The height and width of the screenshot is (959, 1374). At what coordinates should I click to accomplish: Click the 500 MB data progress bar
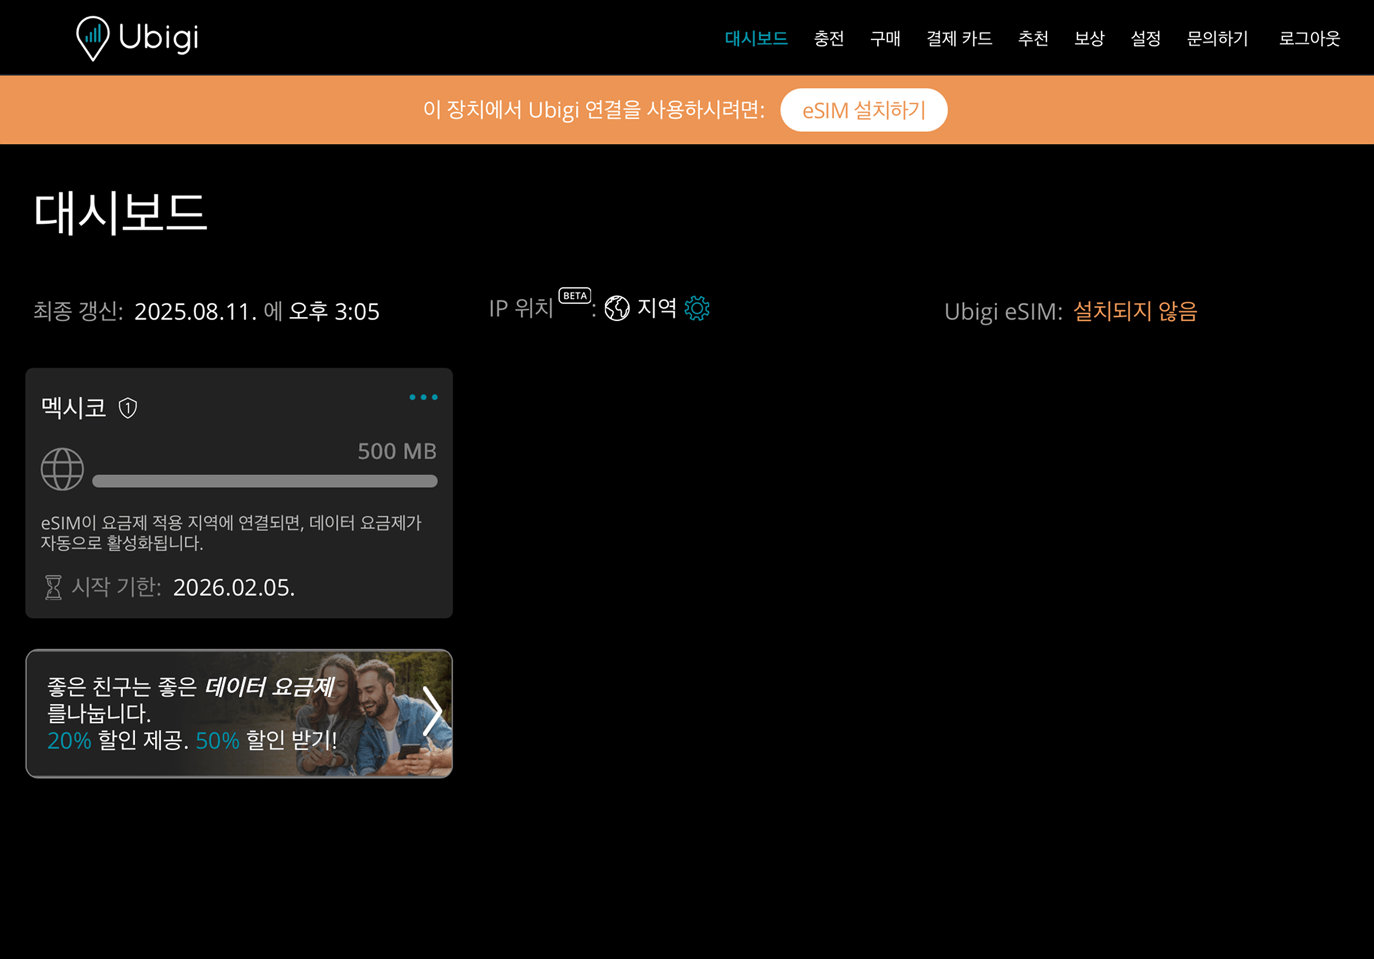pyautogui.click(x=265, y=481)
